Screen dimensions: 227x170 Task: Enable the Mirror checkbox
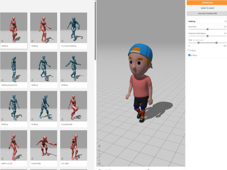pyautogui.click(x=189, y=50)
